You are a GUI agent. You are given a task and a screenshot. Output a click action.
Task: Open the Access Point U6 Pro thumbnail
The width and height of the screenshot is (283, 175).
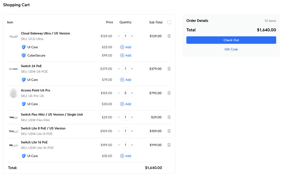click(13, 93)
